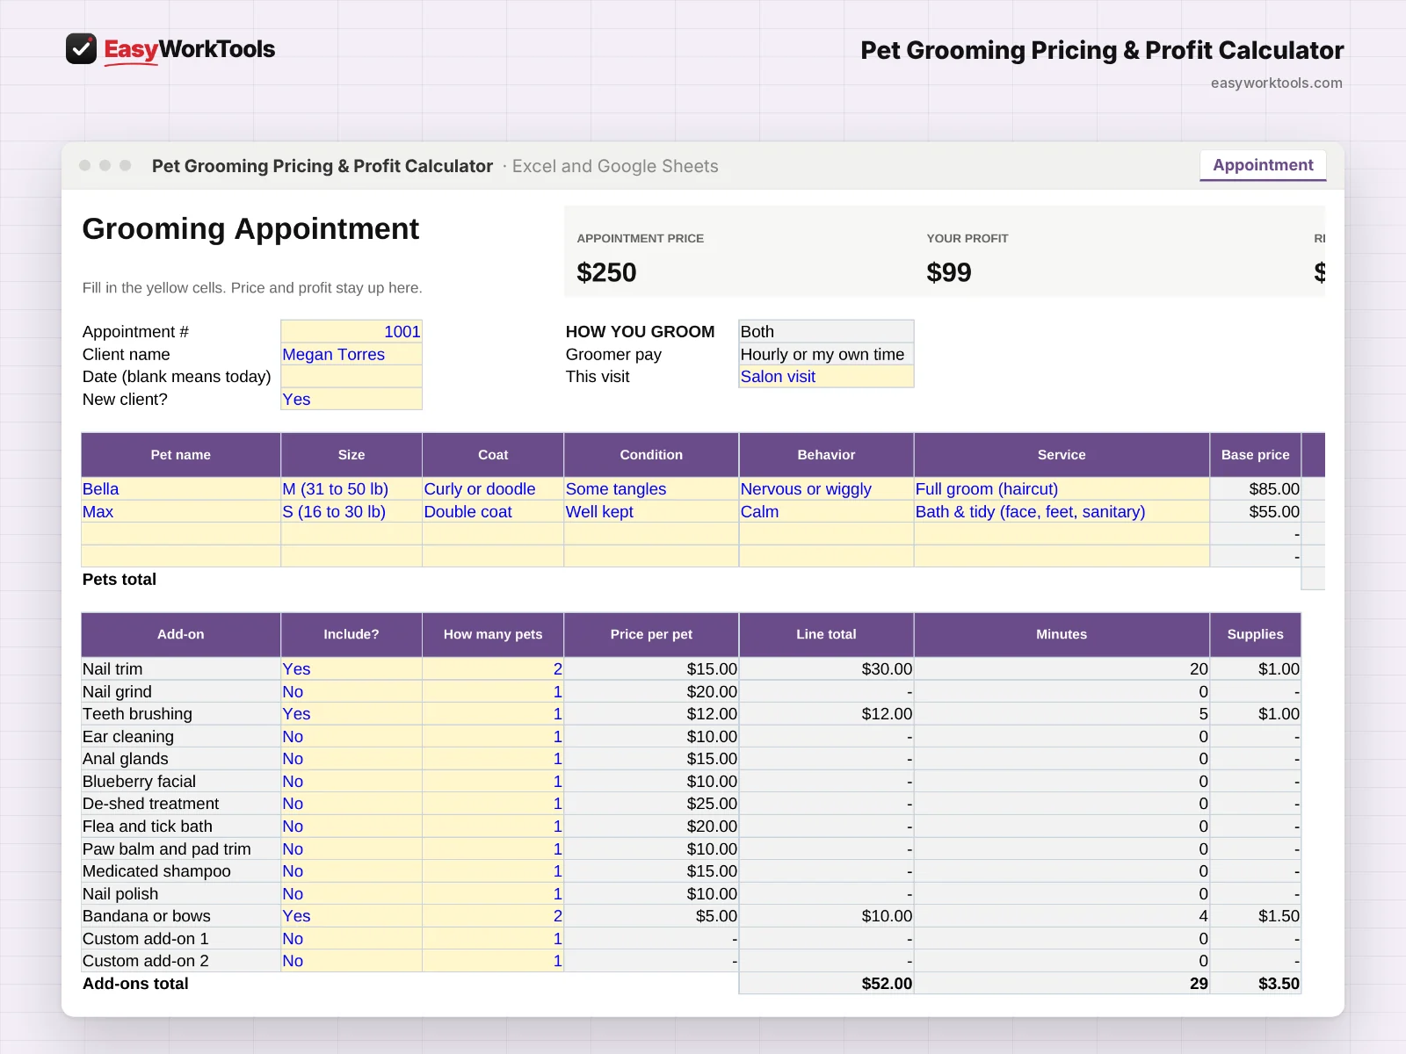Edit the client name Megan Torres
Image resolution: width=1406 pixels, height=1054 pixels.
351,354
